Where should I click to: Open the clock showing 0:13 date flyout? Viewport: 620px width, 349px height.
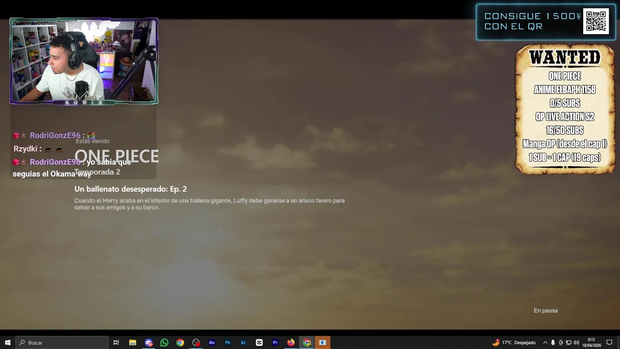[591, 343]
